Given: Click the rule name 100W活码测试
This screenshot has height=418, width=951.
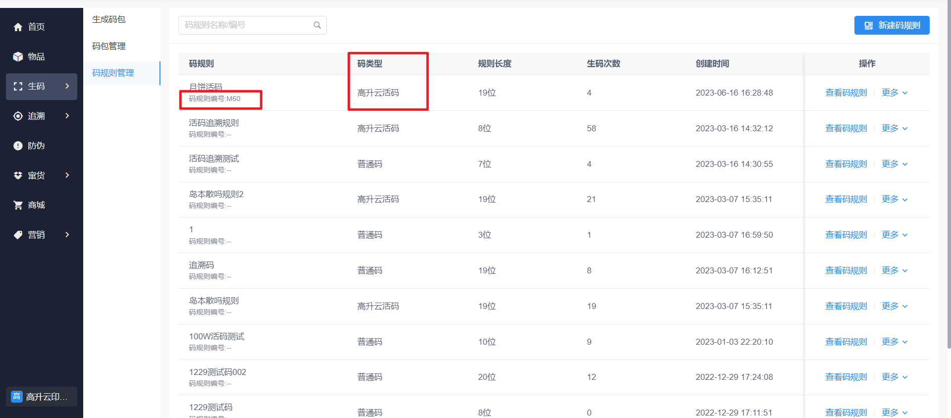Looking at the screenshot, I should point(216,336).
